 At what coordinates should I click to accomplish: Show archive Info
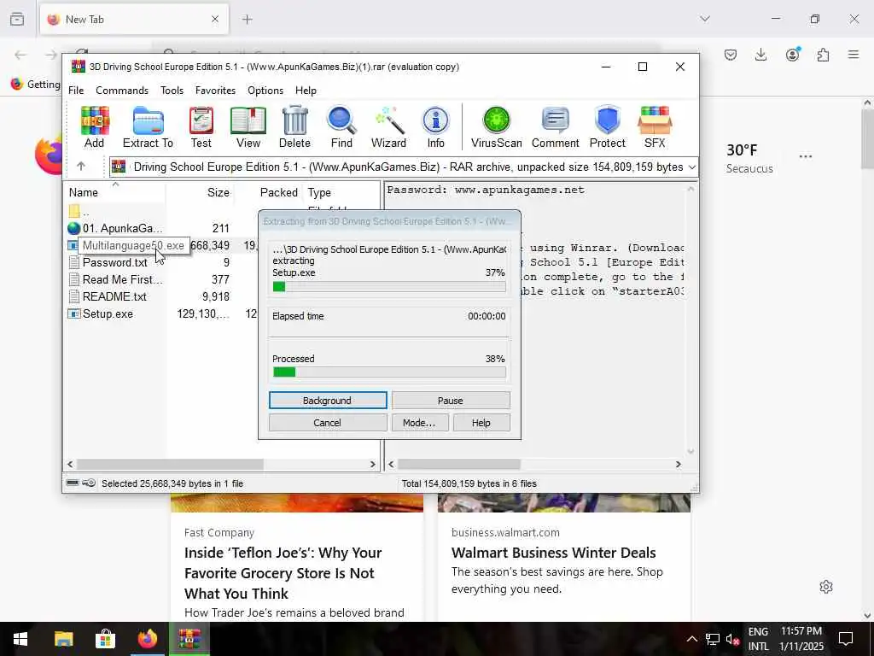tap(436, 127)
